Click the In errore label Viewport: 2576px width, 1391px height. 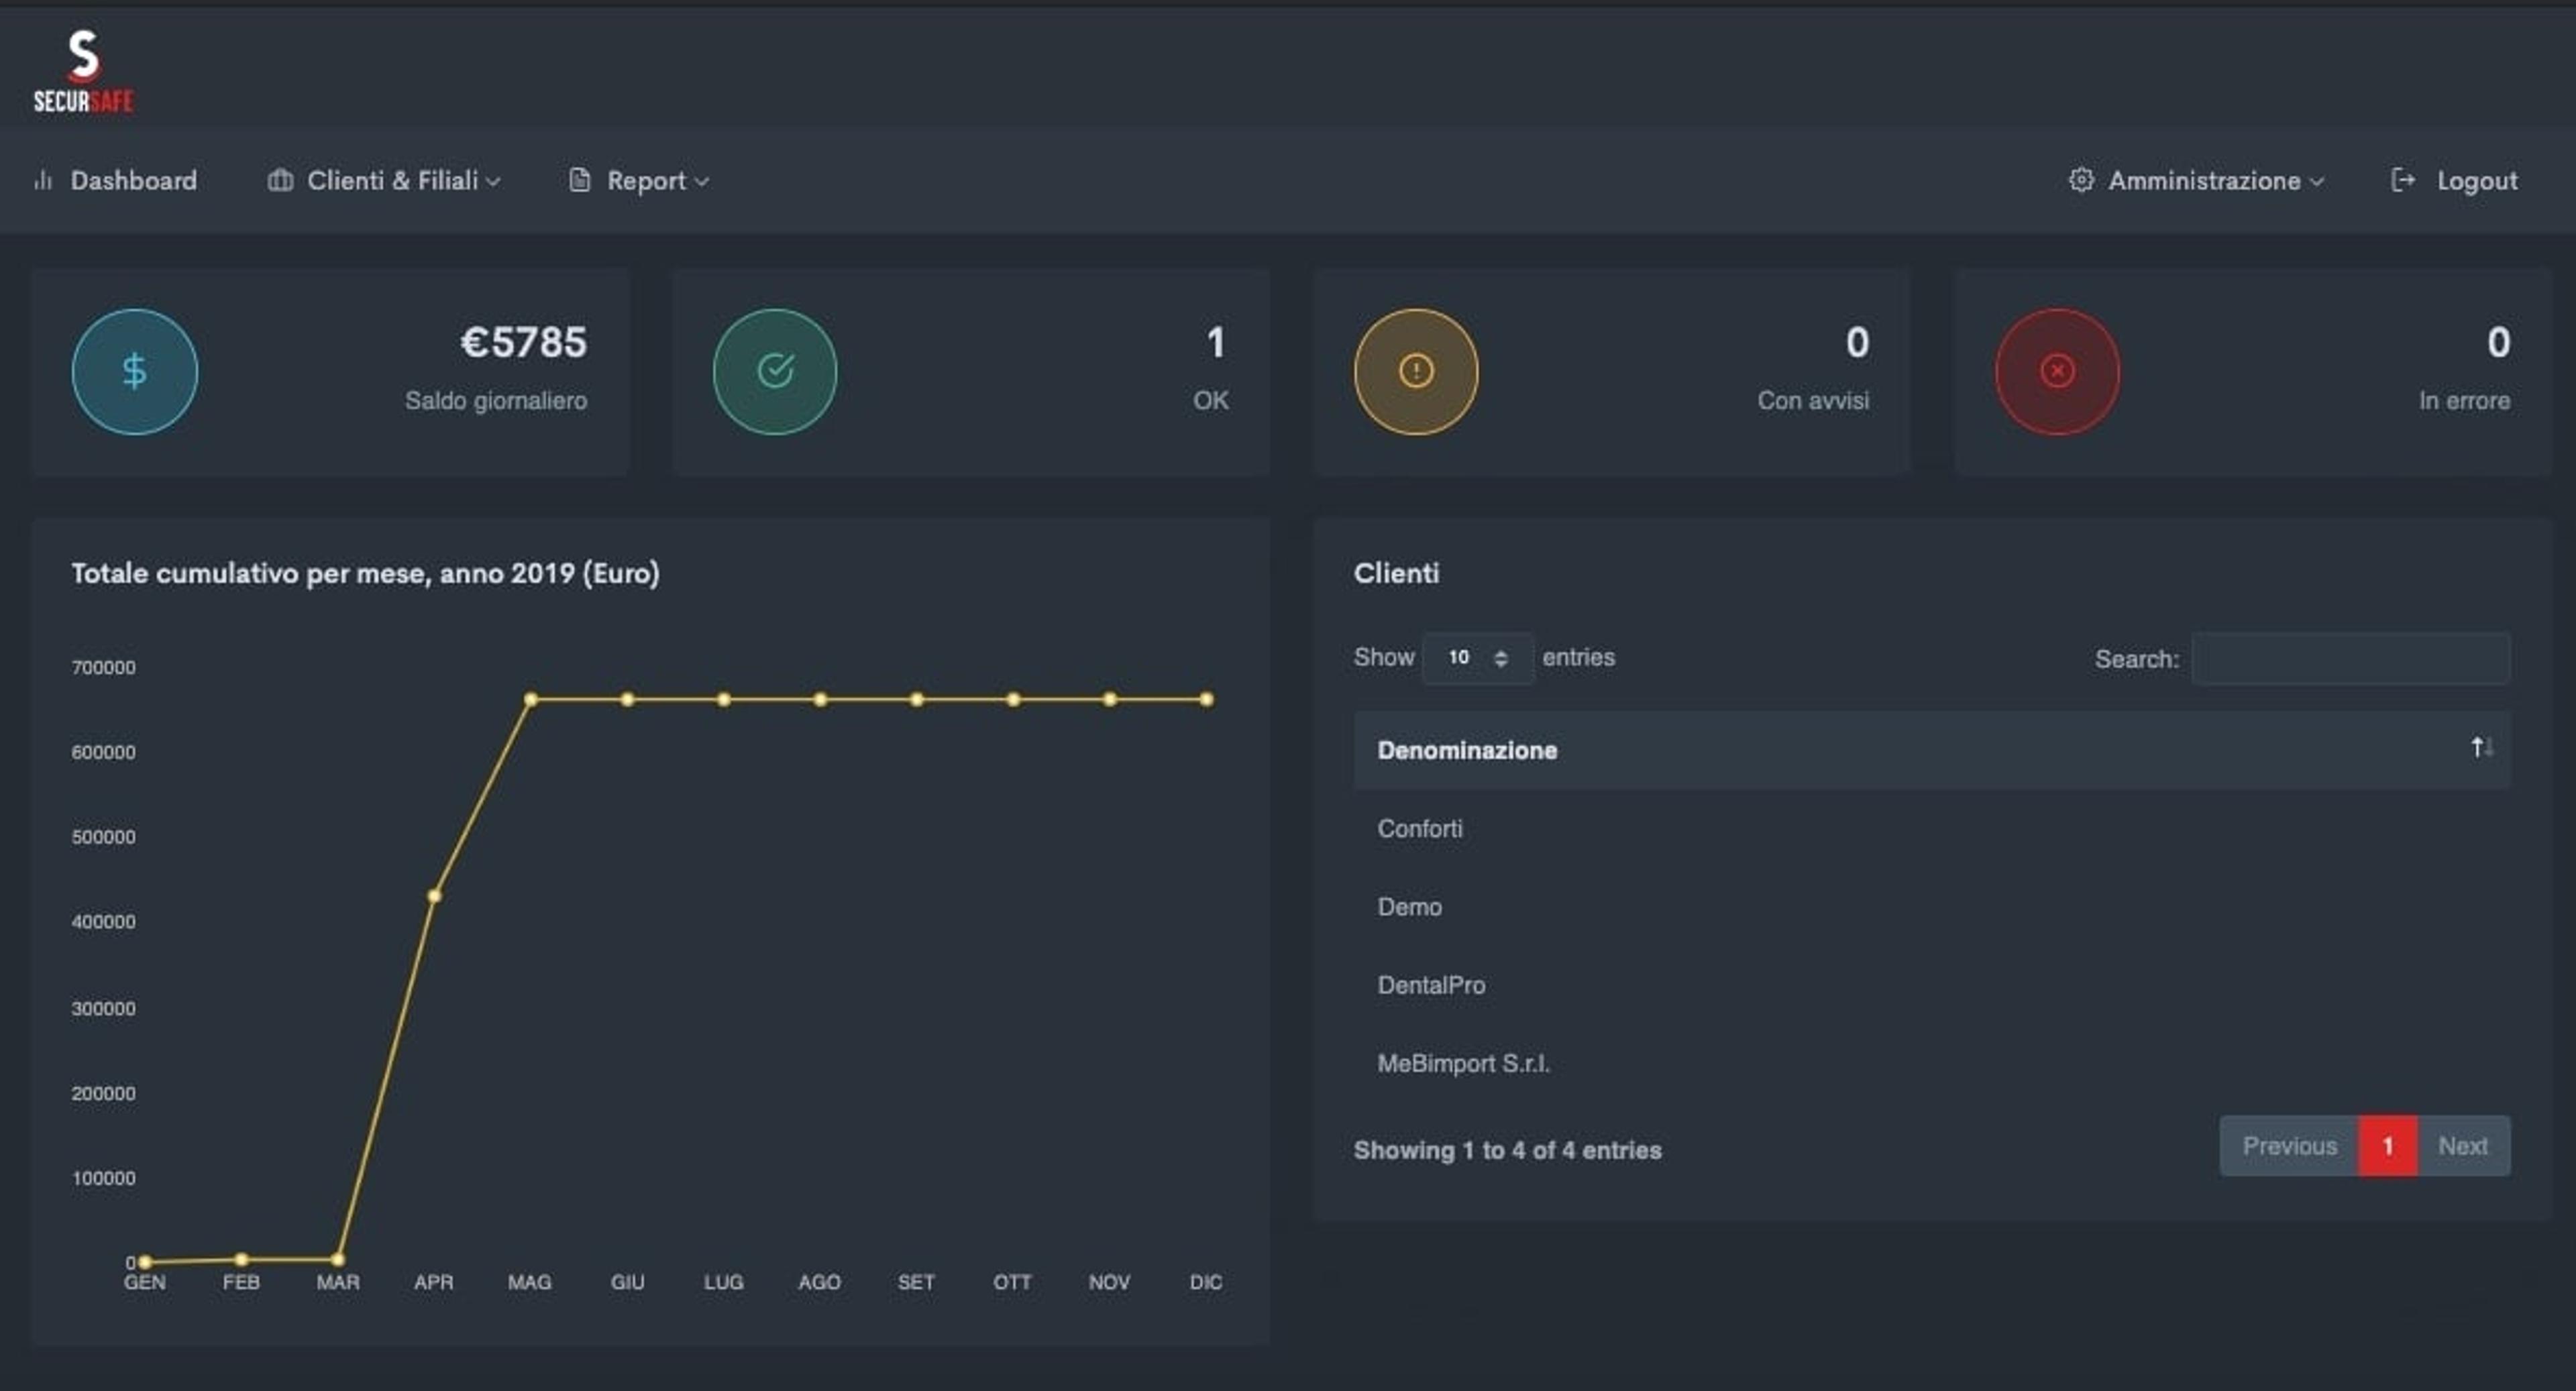coord(2464,400)
